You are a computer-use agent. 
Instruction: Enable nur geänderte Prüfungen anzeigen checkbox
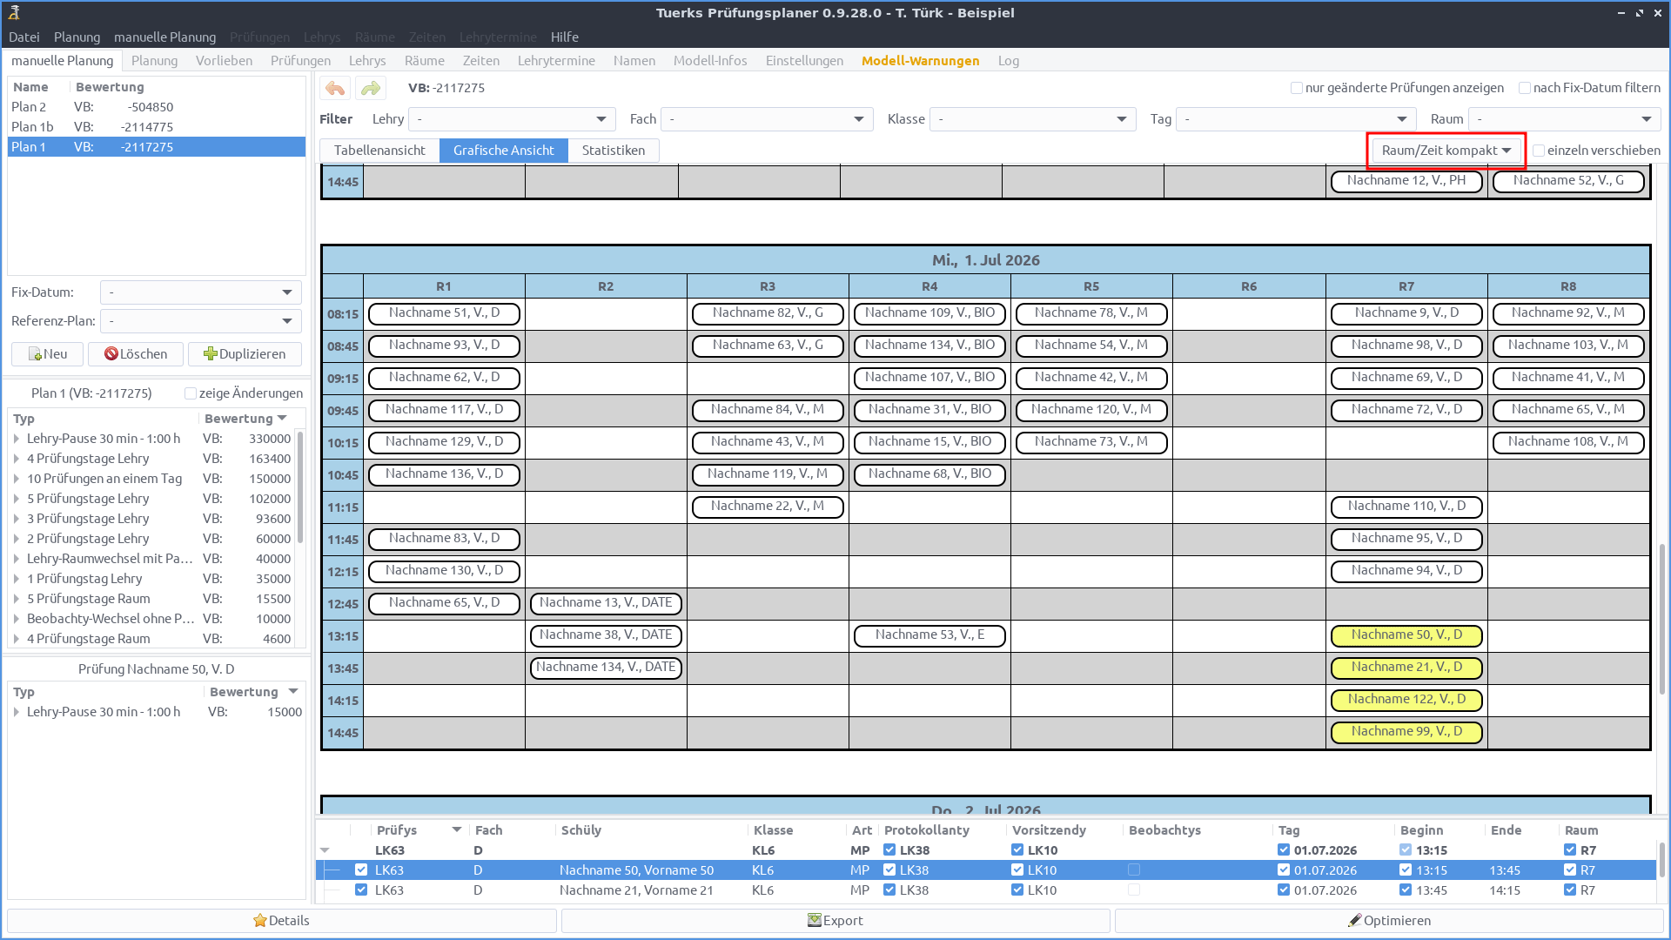1297,88
